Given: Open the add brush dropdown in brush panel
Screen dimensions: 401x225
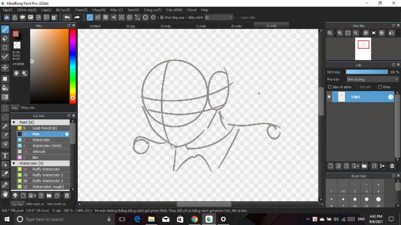Looking at the screenshot, I should pyautogui.click(x=32, y=196).
